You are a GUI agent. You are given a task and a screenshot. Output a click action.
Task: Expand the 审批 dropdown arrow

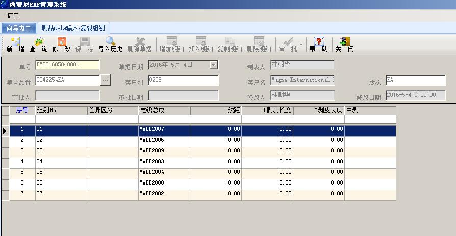301,45
